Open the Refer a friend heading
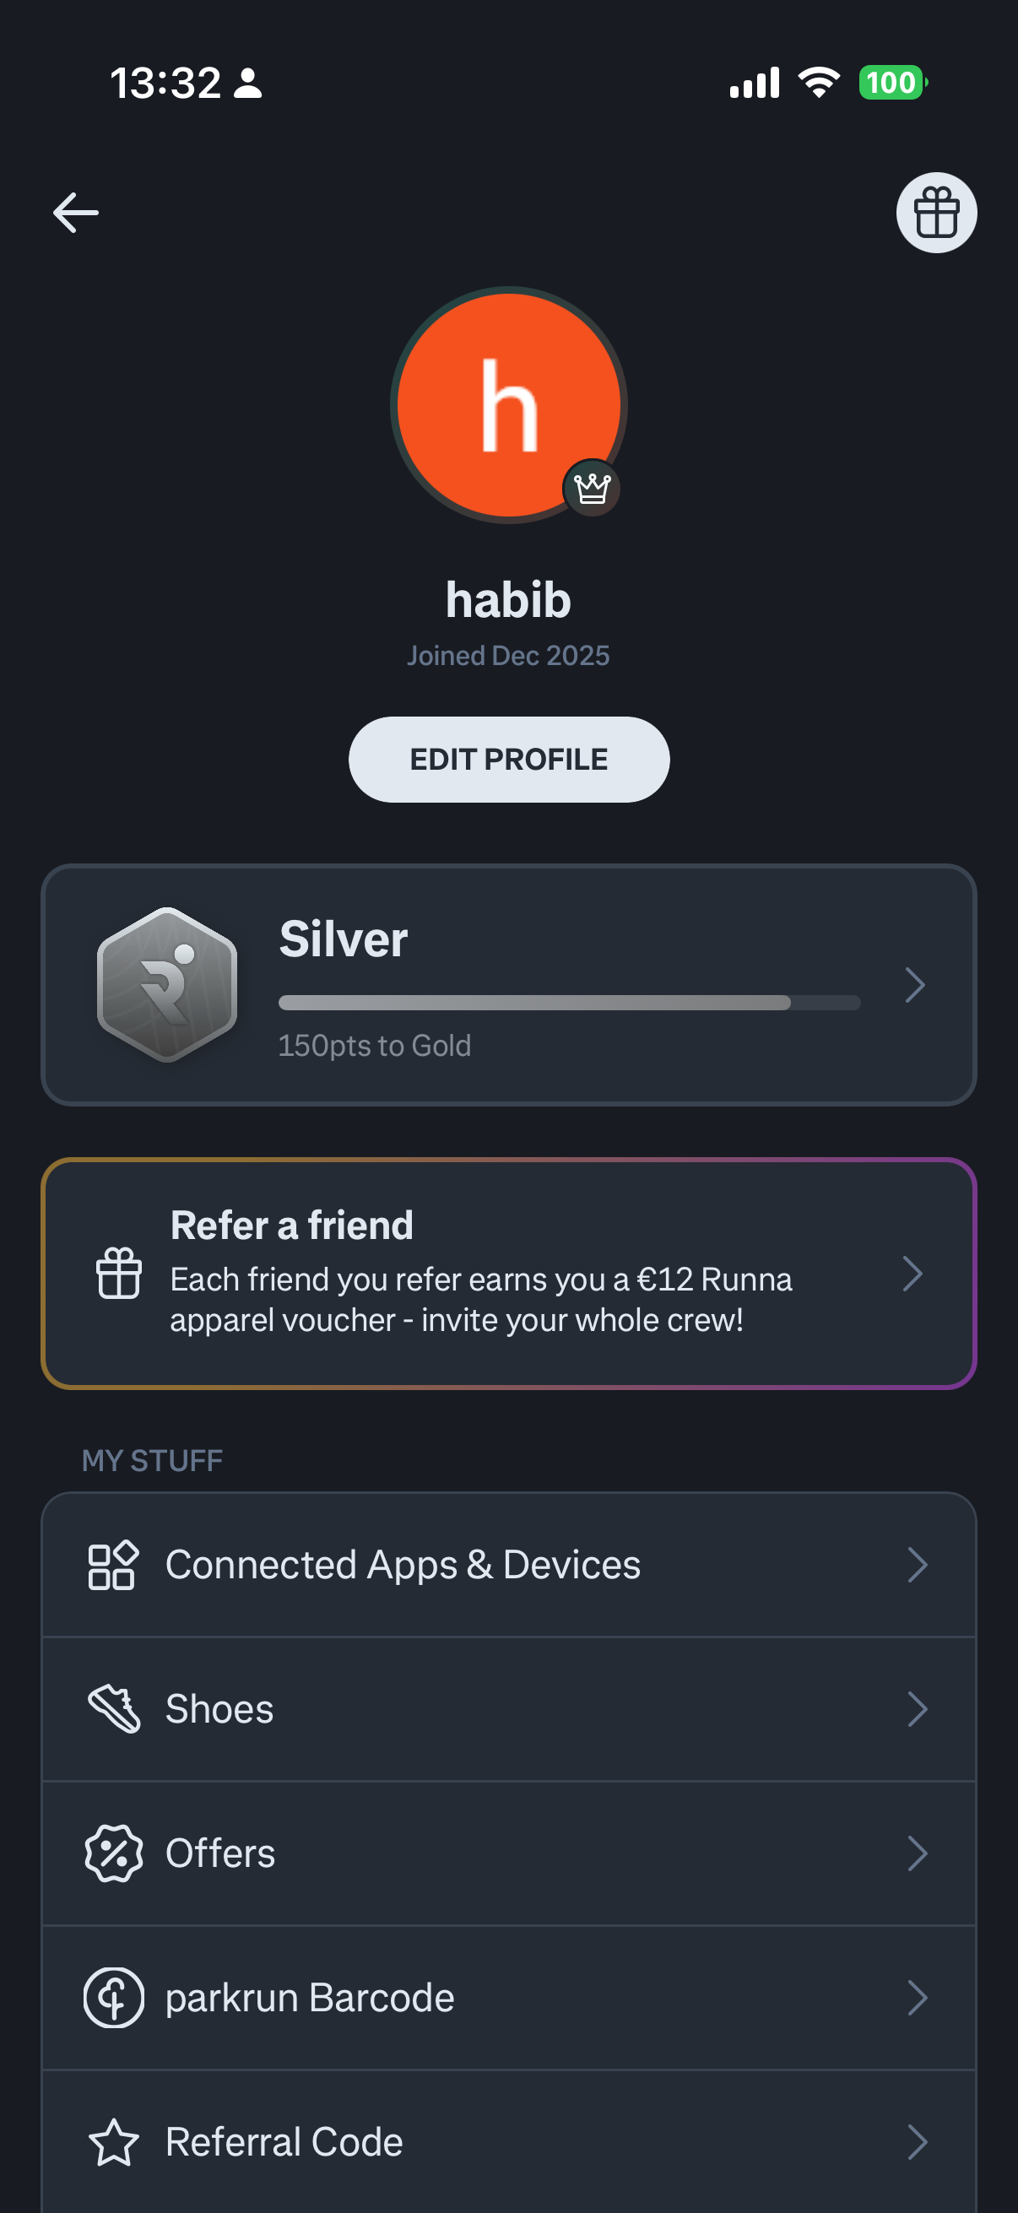 tap(291, 1225)
